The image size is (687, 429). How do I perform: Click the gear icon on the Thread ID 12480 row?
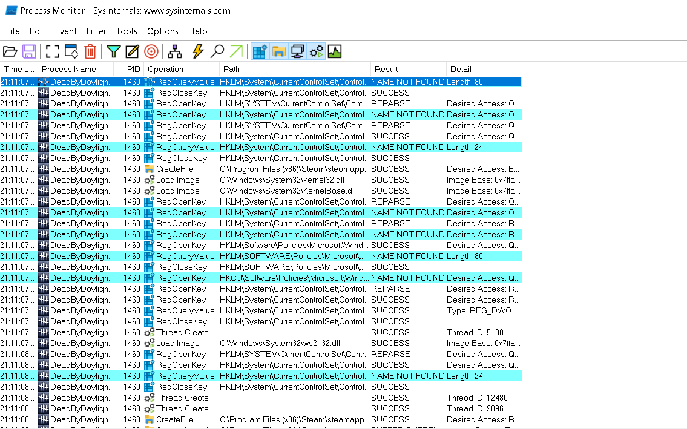click(x=150, y=398)
